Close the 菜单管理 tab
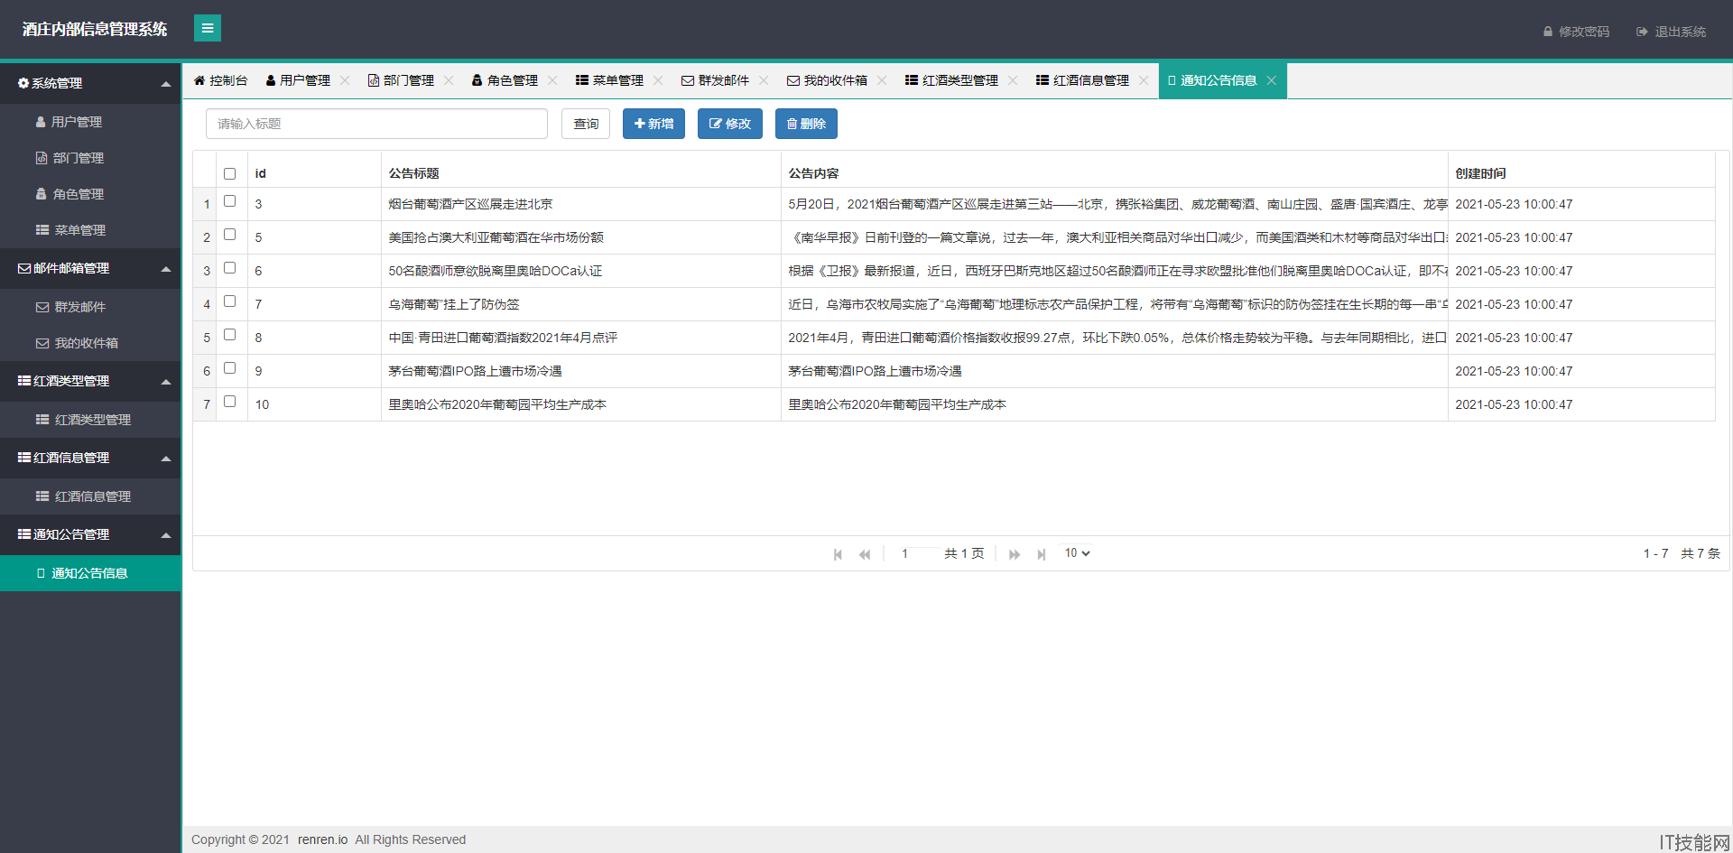This screenshot has height=853, width=1733. click(x=658, y=80)
